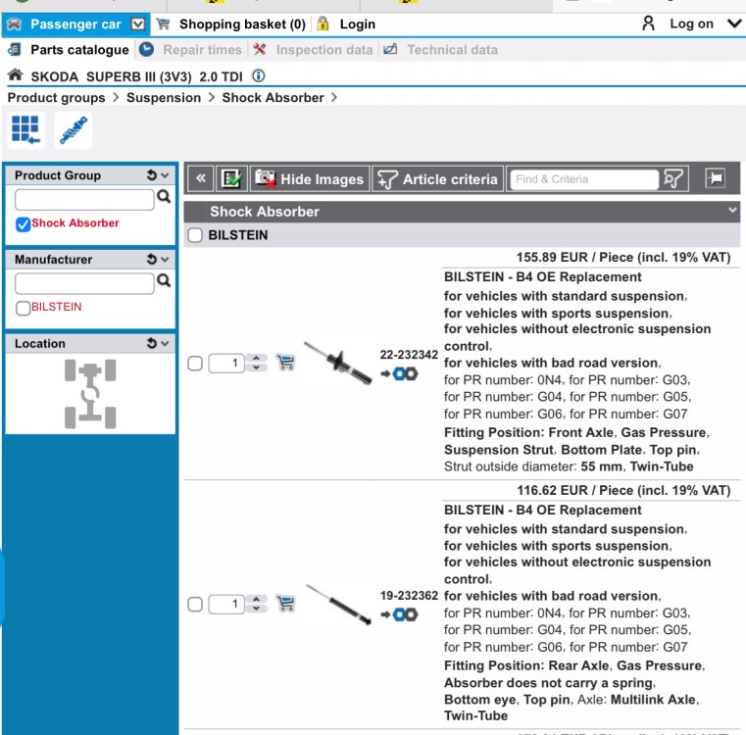The width and height of the screenshot is (746, 735).
Task: Select checkbox for article 22-232342
Action: 195,364
